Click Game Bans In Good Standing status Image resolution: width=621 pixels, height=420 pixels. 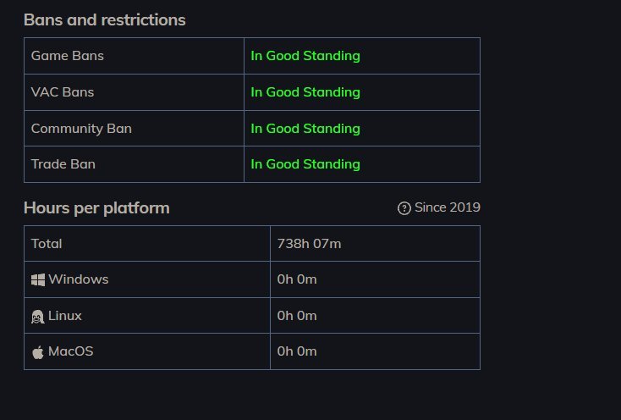(305, 56)
